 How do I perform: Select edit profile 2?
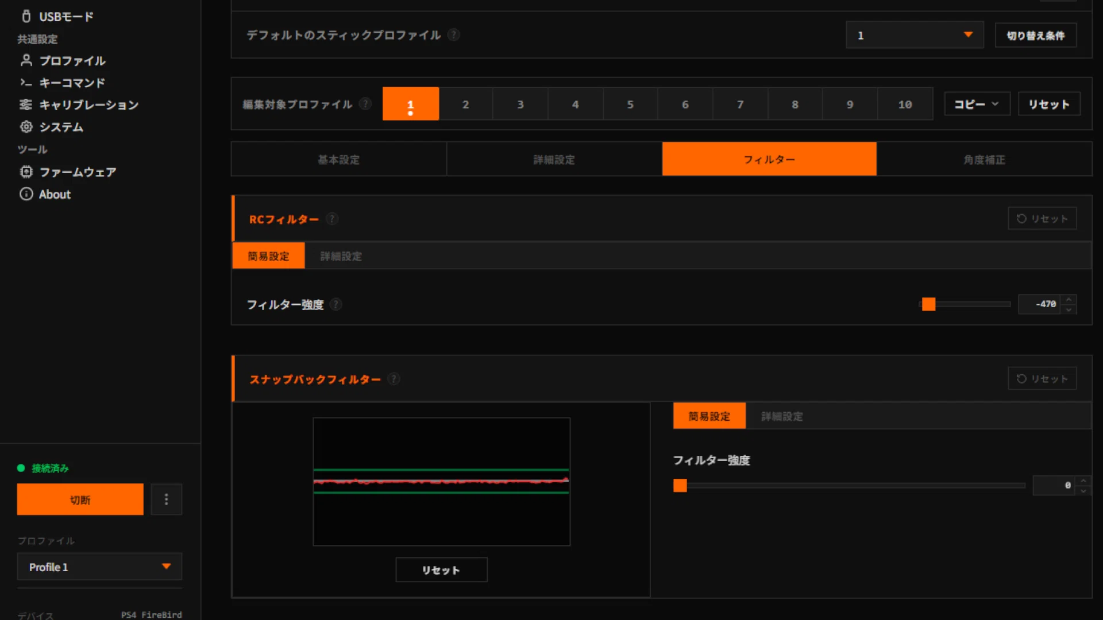(x=465, y=104)
